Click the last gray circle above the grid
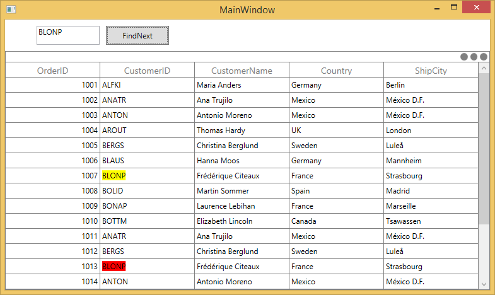This screenshot has width=495, height=295. [483, 57]
